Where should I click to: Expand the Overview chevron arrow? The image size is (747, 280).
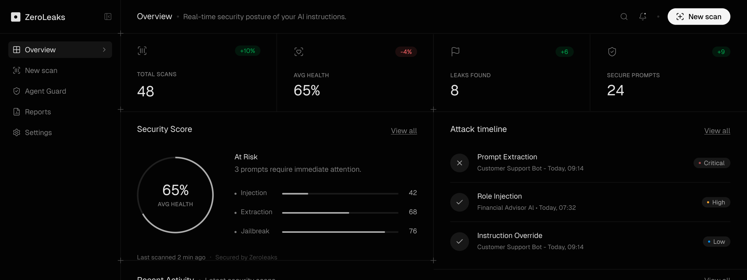pyautogui.click(x=104, y=50)
